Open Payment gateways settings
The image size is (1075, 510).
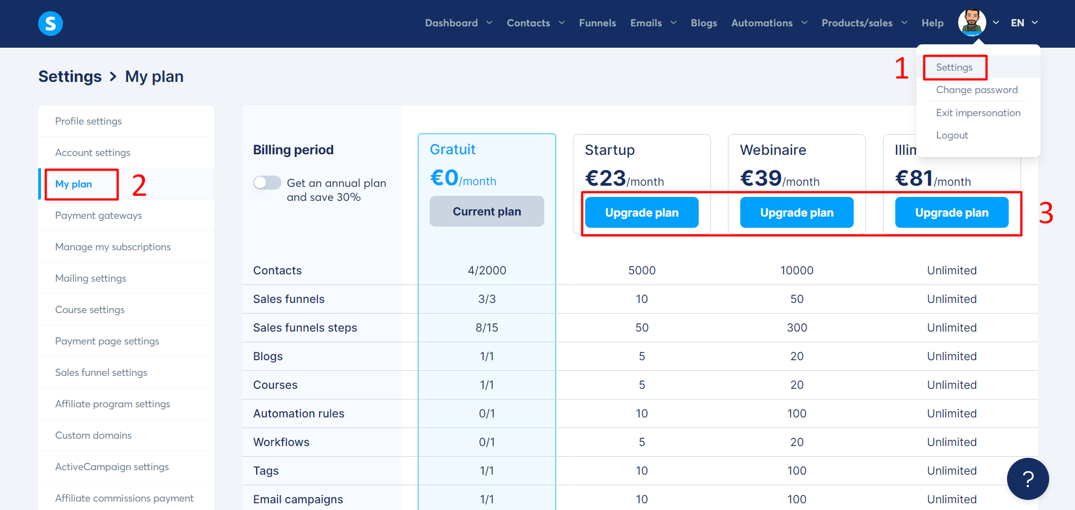coord(98,215)
